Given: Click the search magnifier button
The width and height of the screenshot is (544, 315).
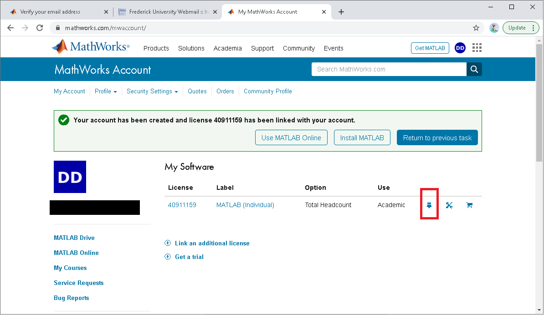Looking at the screenshot, I should click(x=474, y=69).
